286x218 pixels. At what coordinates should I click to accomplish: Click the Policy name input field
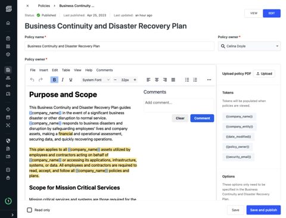[119, 46]
